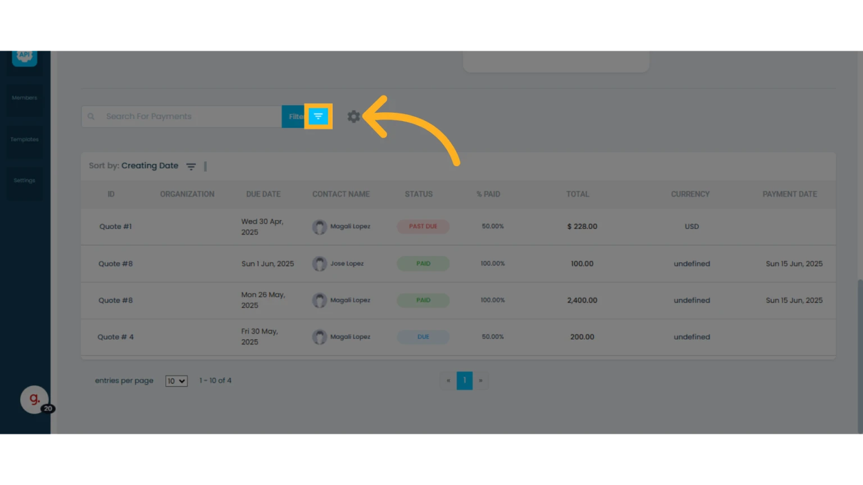Open the entries per page dropdown
The image size is (863, 485).
pyautogui.click(x=176, y=381)
